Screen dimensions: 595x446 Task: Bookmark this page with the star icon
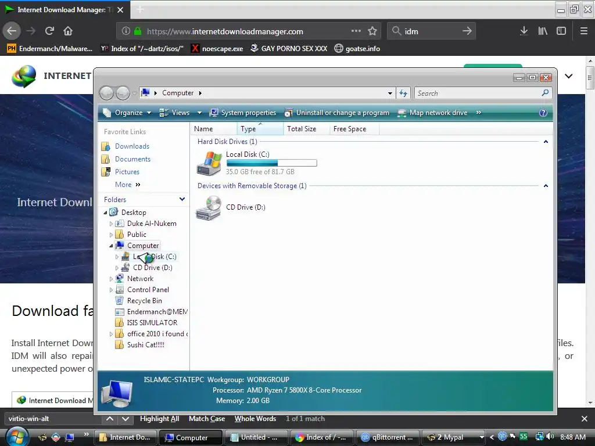point(372,31)
